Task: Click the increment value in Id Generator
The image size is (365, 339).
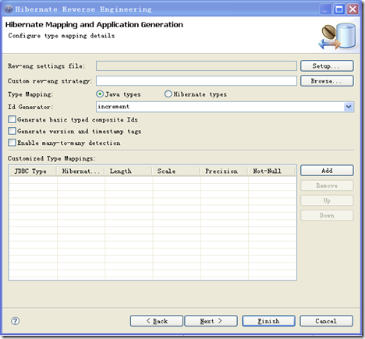Action: [x=113, y=107]
